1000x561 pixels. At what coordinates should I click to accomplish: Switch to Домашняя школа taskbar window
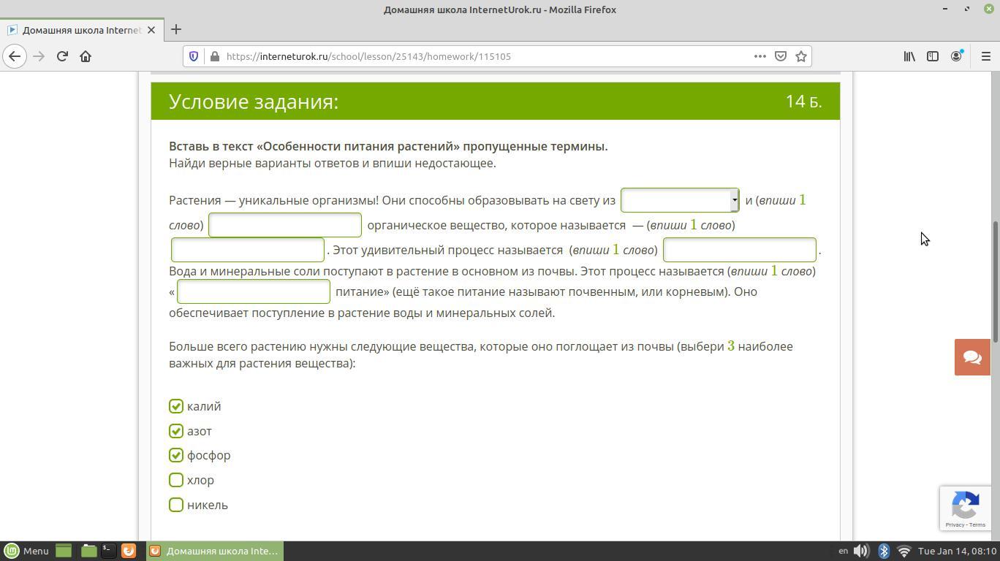coord(214,551)
